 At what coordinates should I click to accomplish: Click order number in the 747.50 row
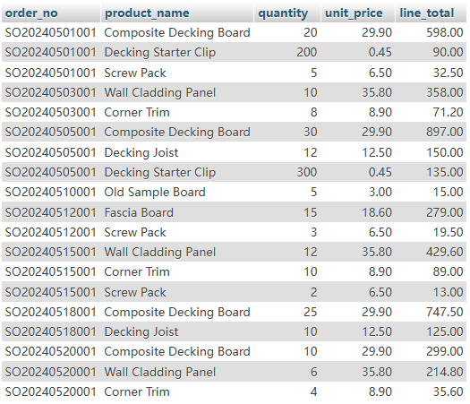coord(50,312)
